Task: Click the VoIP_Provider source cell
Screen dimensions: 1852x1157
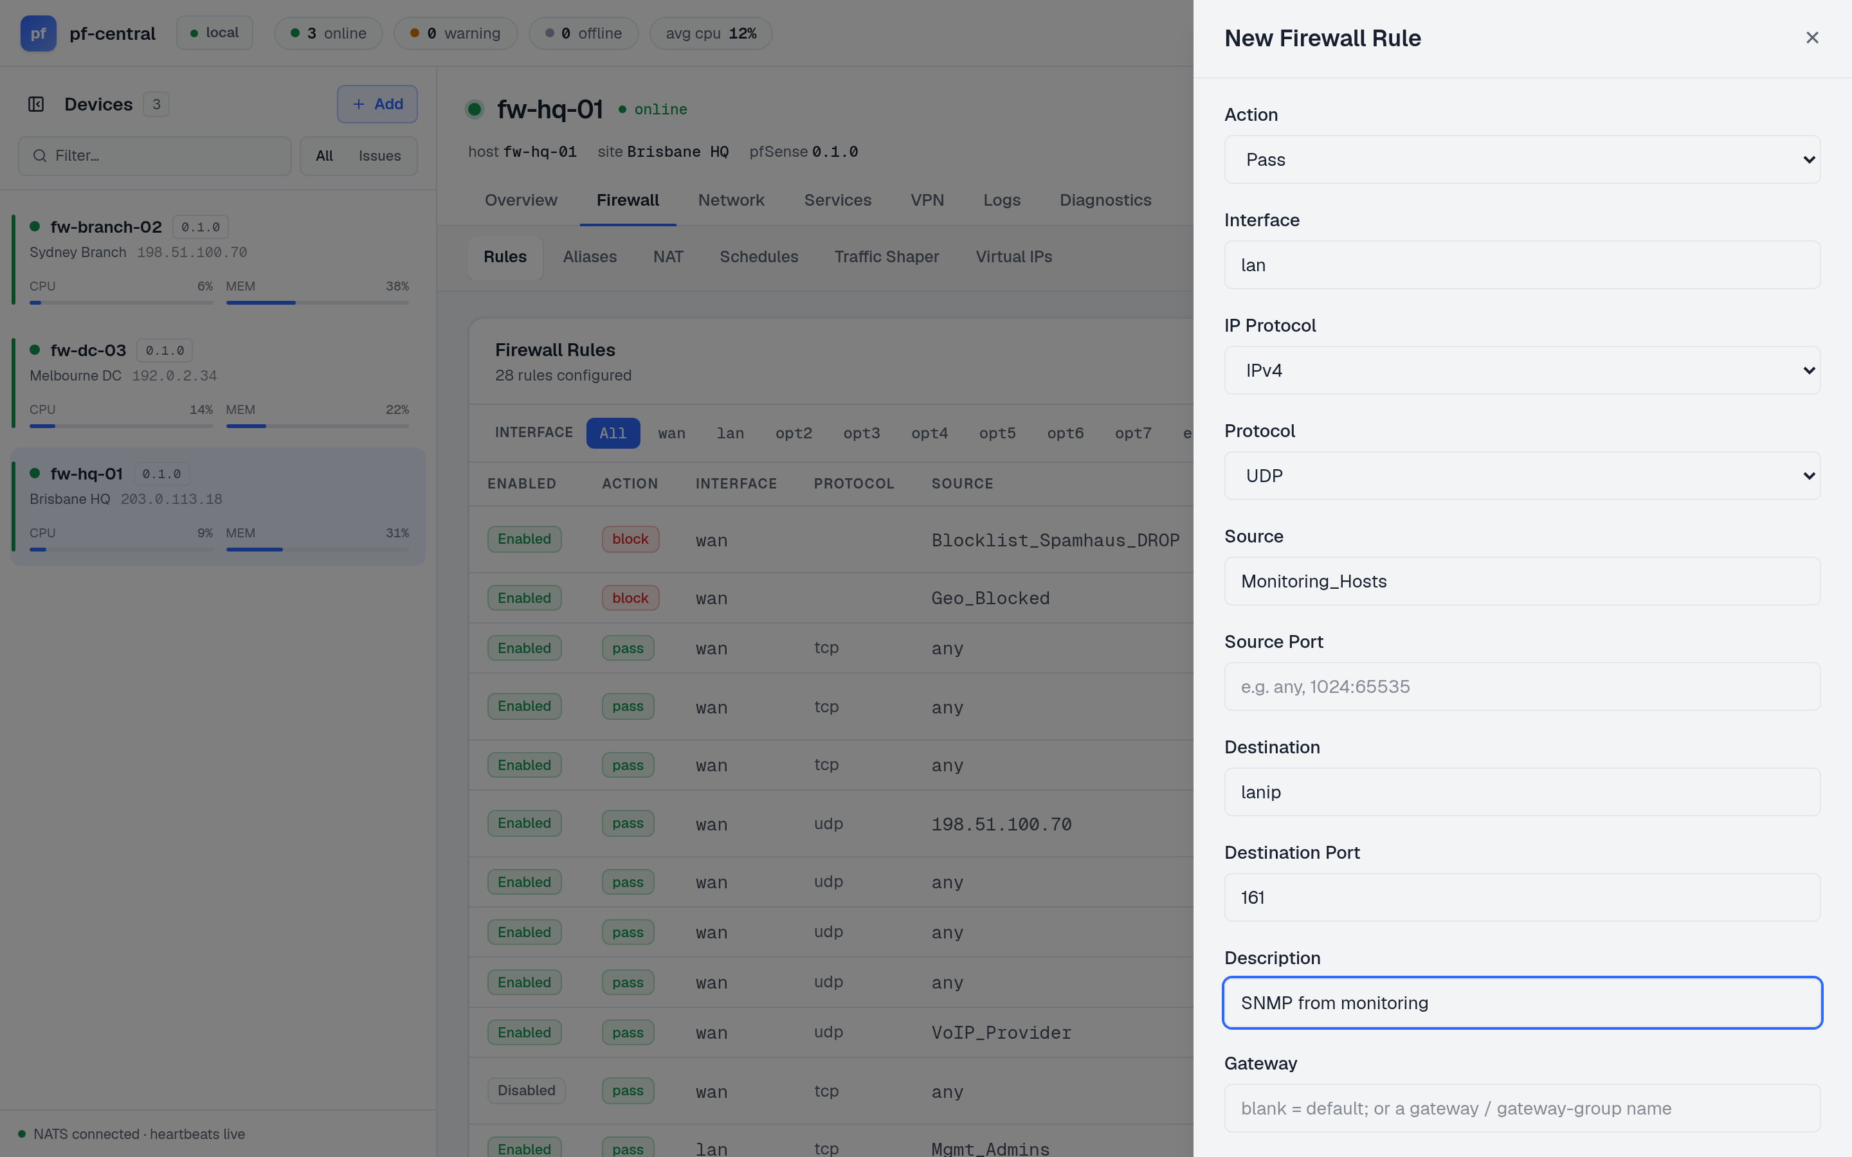Action: tap(1001, 1033)
